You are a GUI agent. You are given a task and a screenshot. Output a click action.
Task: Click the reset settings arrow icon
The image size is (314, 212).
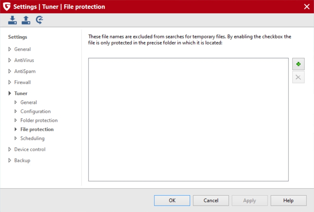(x=40, y=20)
